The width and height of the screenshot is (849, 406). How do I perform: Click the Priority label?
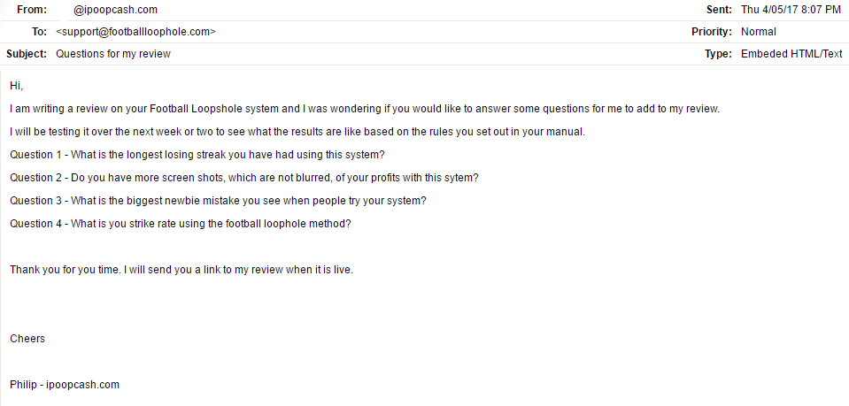click(712, 32)
